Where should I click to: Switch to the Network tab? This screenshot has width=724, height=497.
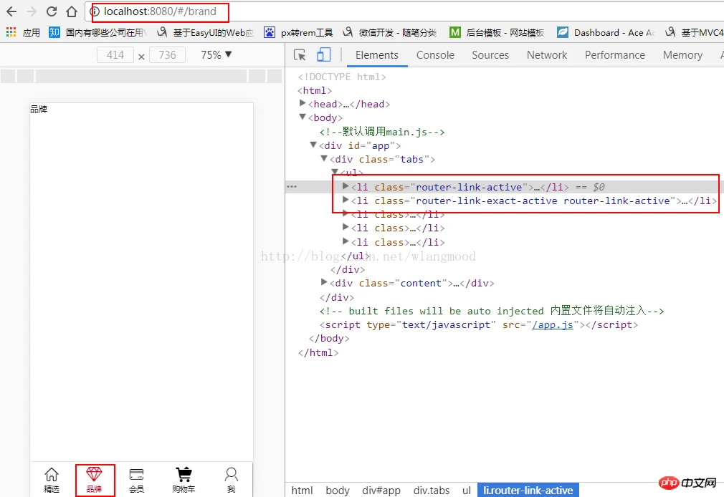[x=547, y=55]
